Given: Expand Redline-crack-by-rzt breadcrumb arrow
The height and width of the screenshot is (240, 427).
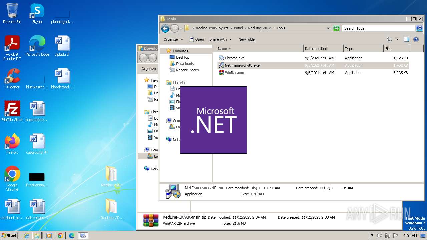Looking at the screenshot, I should point(231,28).
